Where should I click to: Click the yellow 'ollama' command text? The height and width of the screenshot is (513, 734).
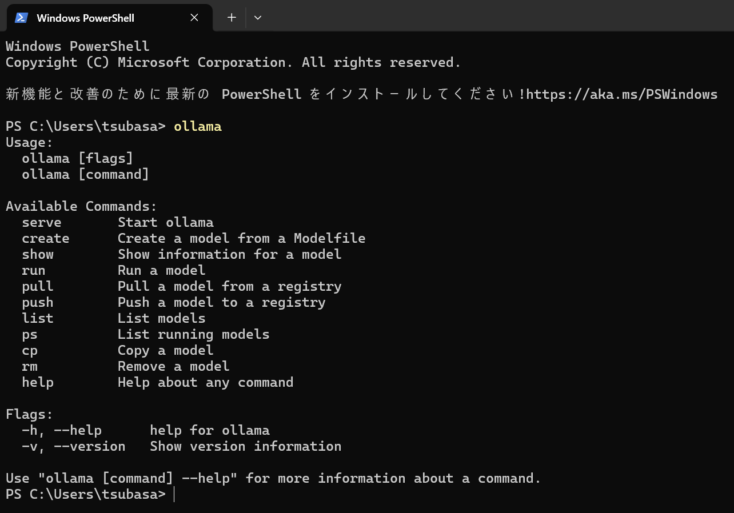(197, 126)
